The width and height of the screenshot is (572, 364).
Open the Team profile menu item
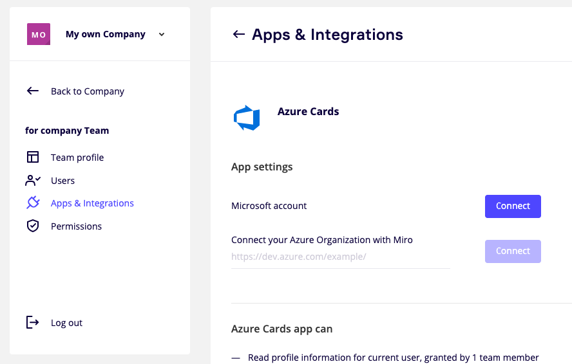click(77, 158)
